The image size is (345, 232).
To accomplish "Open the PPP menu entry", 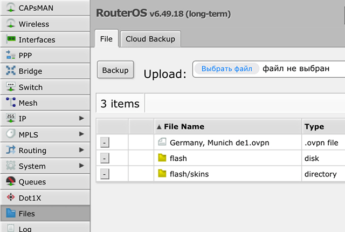I will coord(45,55).
